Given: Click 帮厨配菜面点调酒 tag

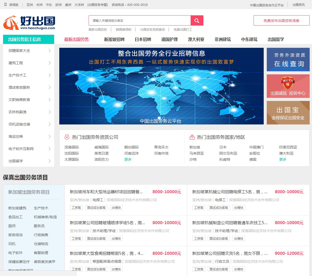Looking at the screenshot, I should [107, 261].
